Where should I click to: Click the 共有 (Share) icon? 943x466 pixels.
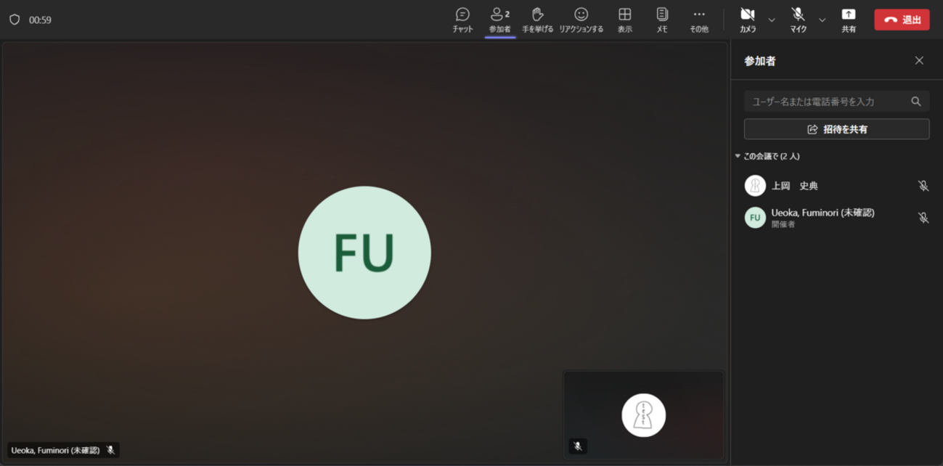[848, 20]
